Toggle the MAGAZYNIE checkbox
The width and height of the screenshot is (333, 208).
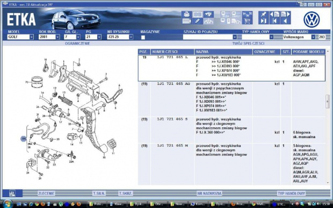click(x=143, y=38)
